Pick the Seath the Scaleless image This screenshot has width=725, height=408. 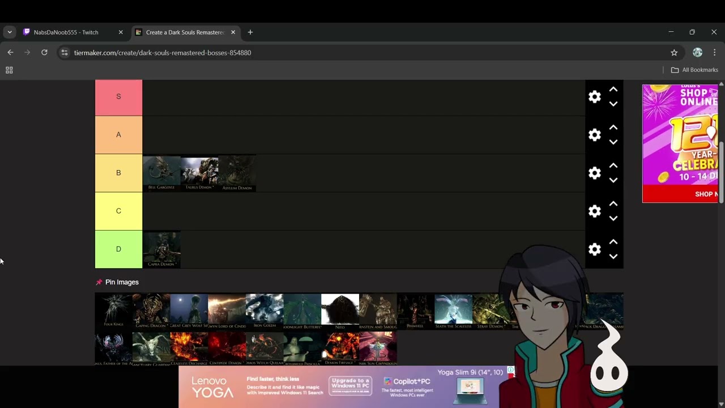pos(453,311)
